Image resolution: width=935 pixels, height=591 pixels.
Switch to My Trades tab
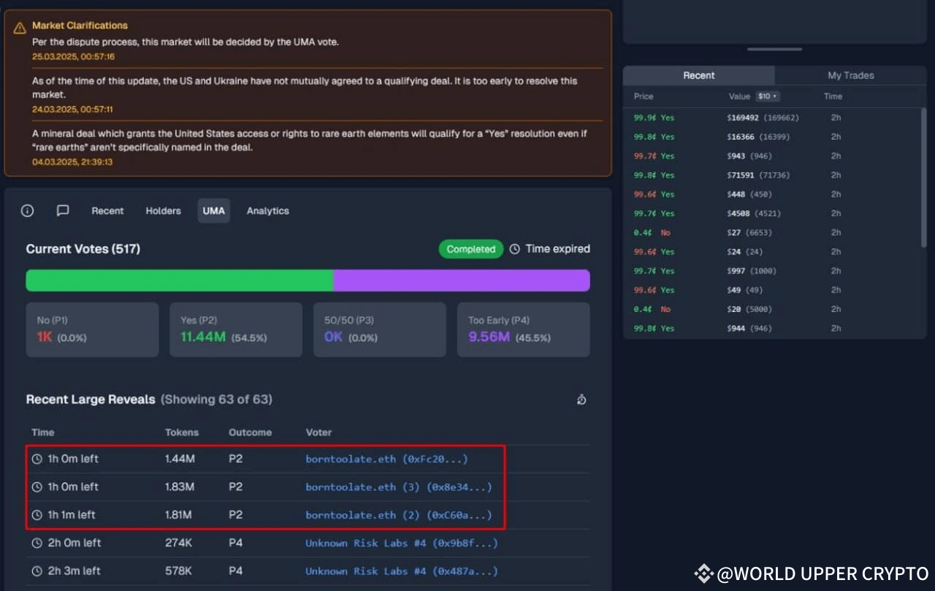point(850,75)
